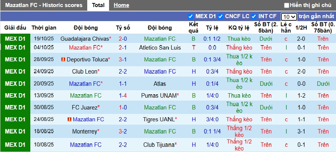336x152 pixels.
Task: Select the FC Juarez team link
Action: [x=85, y=108]
